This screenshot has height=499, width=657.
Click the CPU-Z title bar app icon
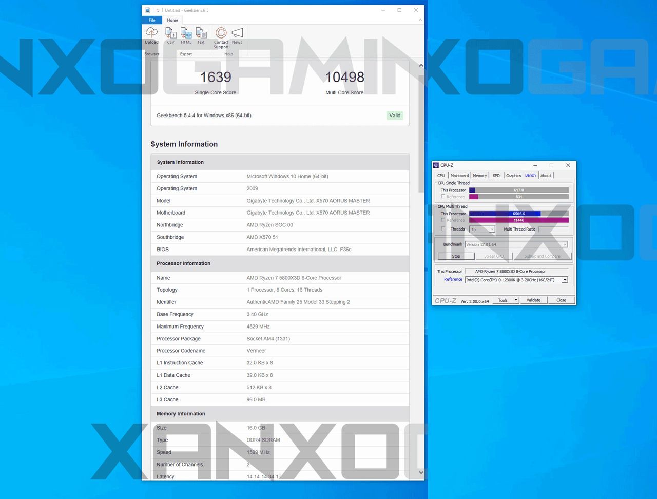(x=436, y=165)
